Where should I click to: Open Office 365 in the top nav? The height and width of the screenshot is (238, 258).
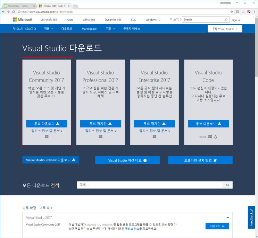pyautogui.click(x=89, y=19)
